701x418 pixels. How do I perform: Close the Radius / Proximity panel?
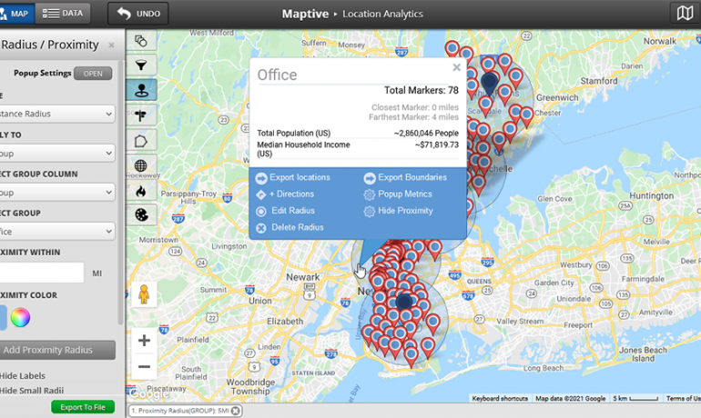[x=111, y=45]
